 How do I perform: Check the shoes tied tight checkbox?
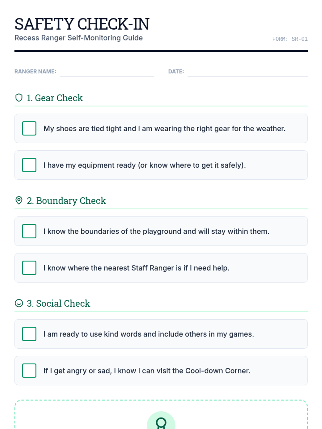tap(29, 128)
